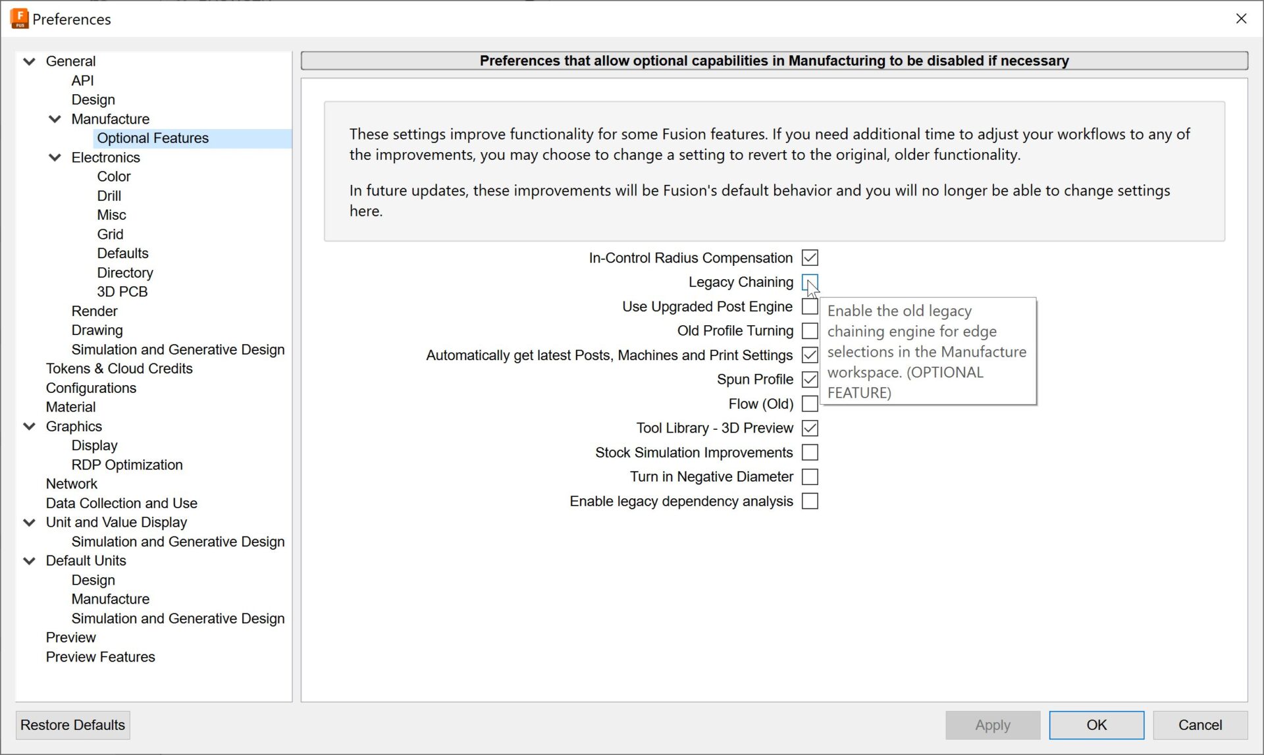Check Turn in Negative Diameter box
This screenshot has height=755, width=1264.
pyautogui.click(x=810, y=477)
